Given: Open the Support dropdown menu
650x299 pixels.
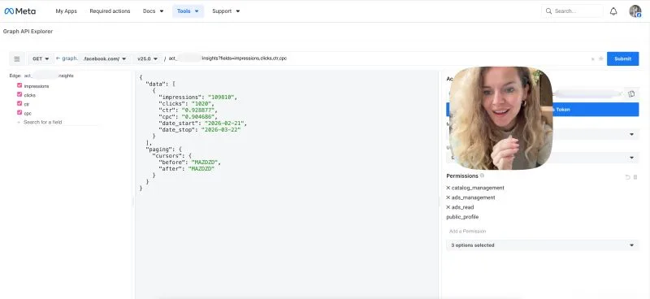Looking at the screenshot, I should 226,11.
